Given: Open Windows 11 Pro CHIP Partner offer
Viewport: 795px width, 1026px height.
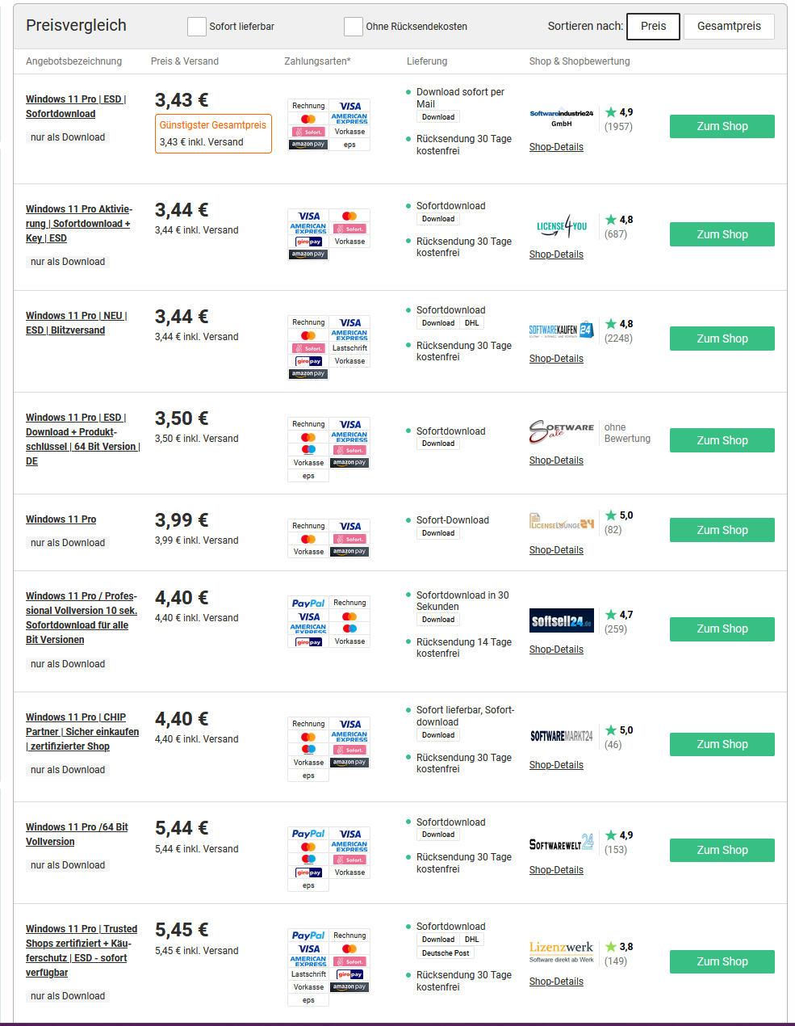Looking at the screenshot, I should pyautogui.click(x=82, y=732).
